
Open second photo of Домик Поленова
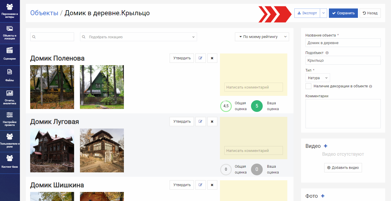[102, 87]
